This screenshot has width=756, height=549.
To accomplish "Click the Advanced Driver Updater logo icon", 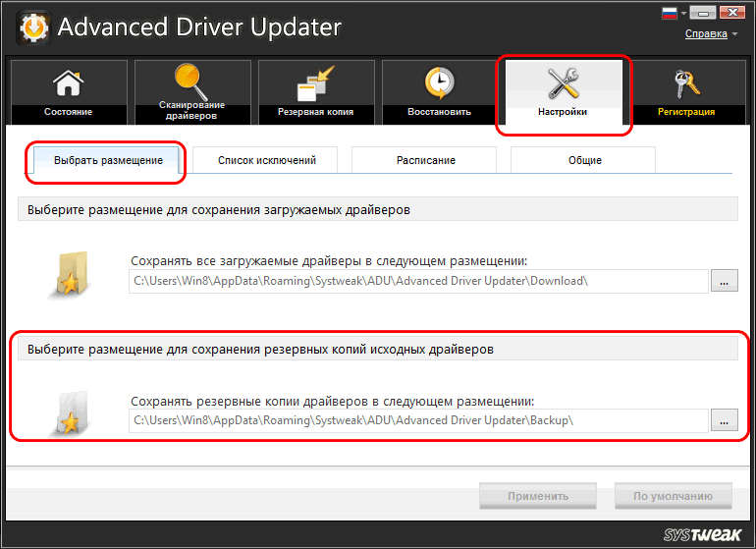I will (x=33, y=27).
